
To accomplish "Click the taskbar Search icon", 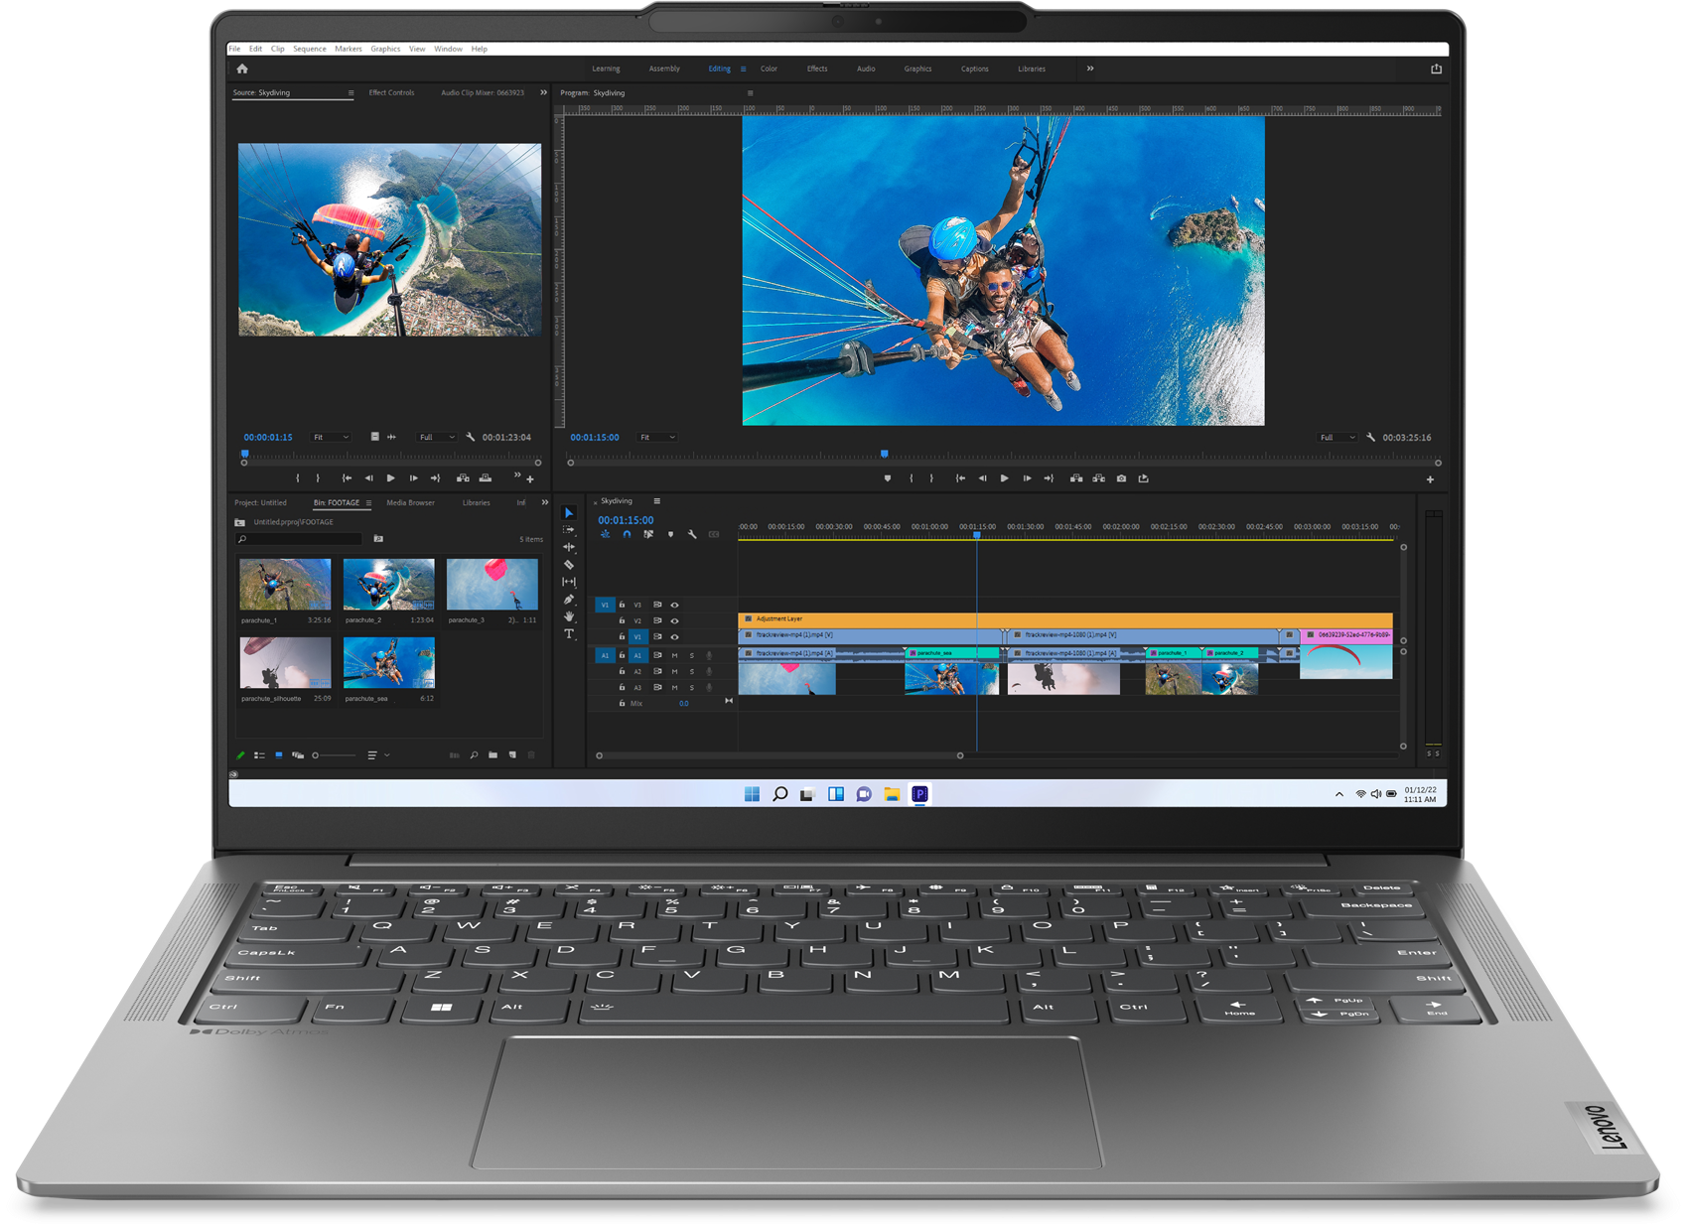I will tap(780, 793).
